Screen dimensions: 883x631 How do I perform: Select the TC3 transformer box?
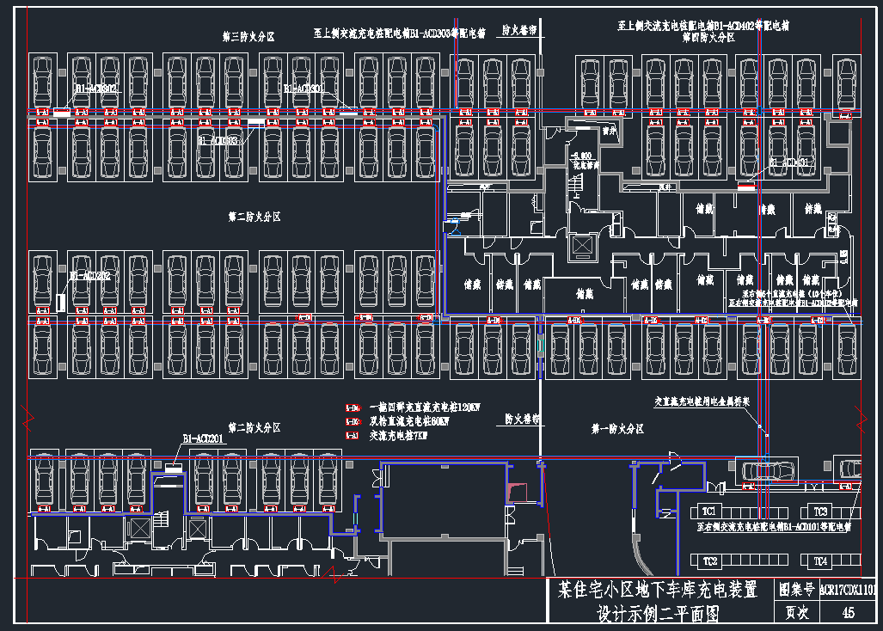[x=820, y=512]
